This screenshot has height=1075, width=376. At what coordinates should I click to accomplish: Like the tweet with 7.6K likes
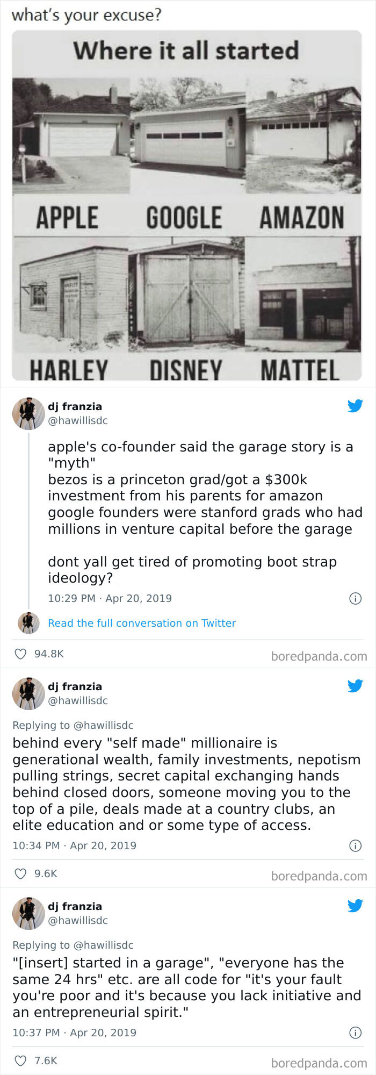tap(21, 1060)
